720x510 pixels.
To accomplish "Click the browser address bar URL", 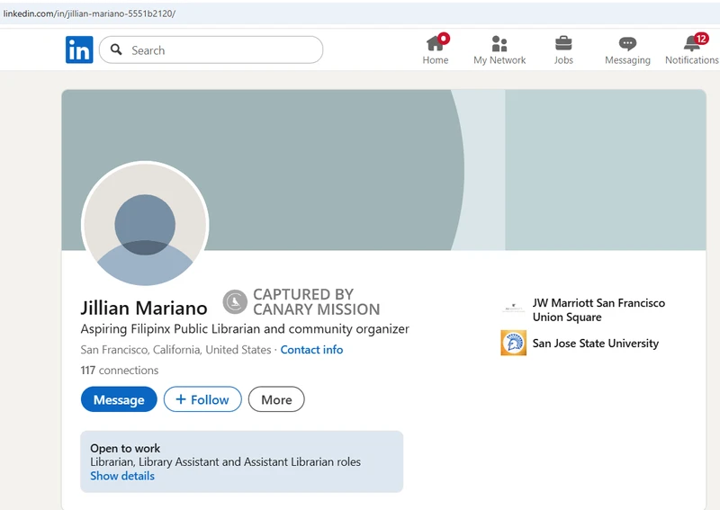I will pos(90,13).
